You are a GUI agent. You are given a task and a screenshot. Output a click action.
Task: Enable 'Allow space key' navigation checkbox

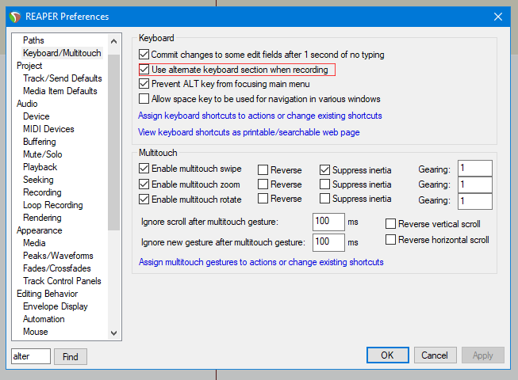(x=144, y=99)
